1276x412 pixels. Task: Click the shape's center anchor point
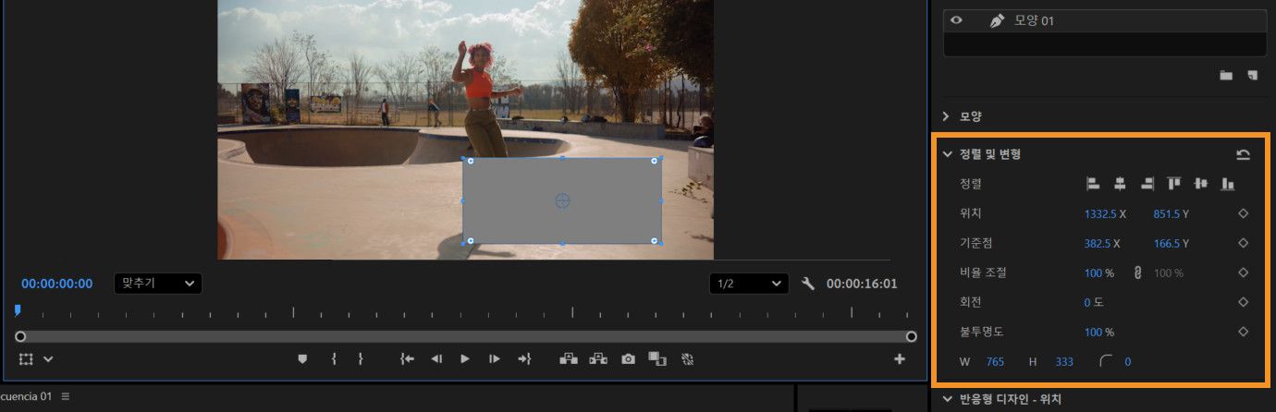tap(561, 200)
